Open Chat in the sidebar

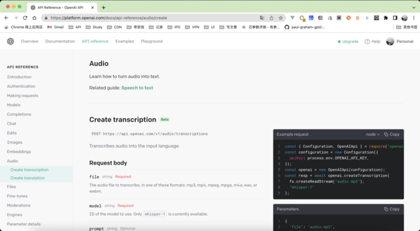12,124
